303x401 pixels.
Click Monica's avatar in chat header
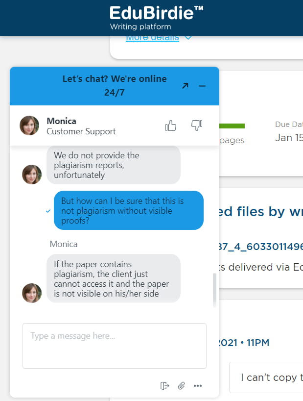(29, 125)
